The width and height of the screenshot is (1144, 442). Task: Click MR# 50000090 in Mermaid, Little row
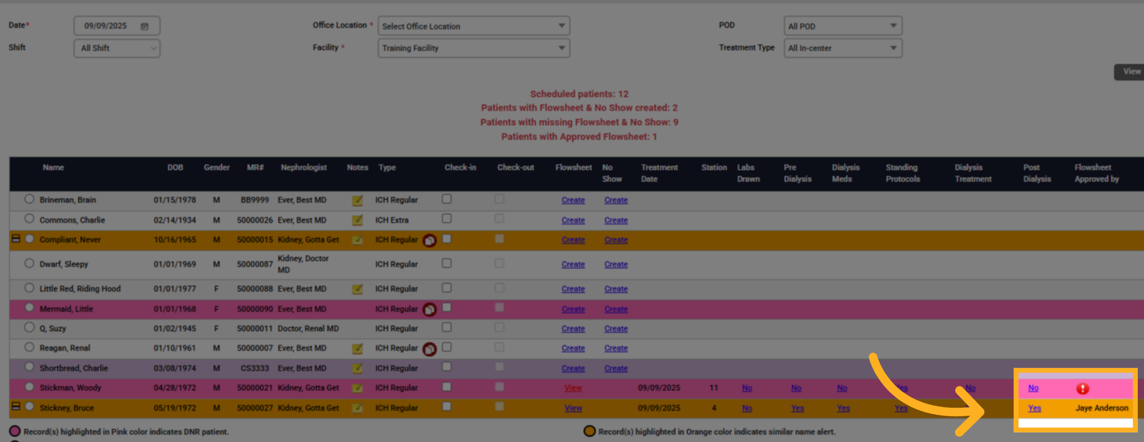255,309
